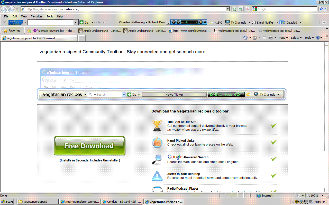Open the File menu
This screenshot has height=205, width=329.
click(x=6, y=16)
